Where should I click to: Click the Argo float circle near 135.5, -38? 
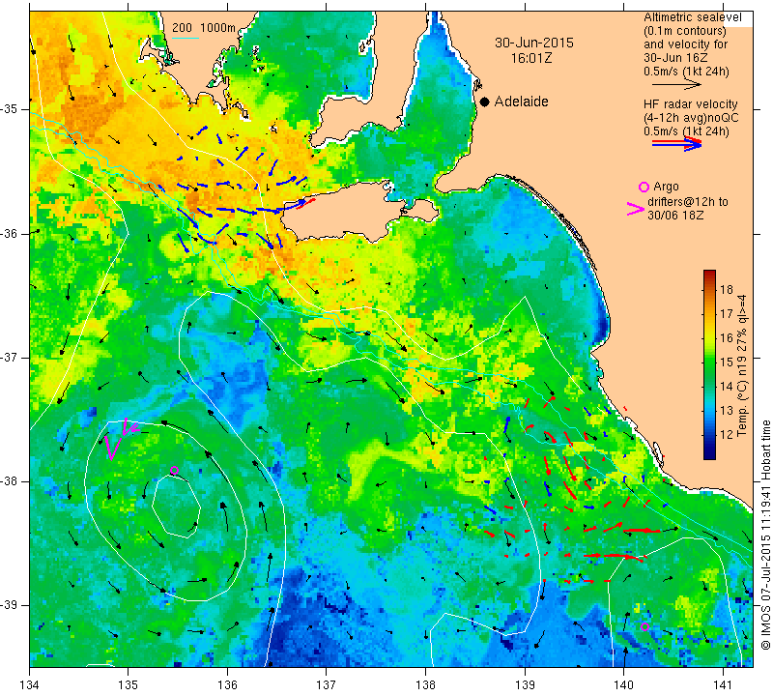point(174,470)
